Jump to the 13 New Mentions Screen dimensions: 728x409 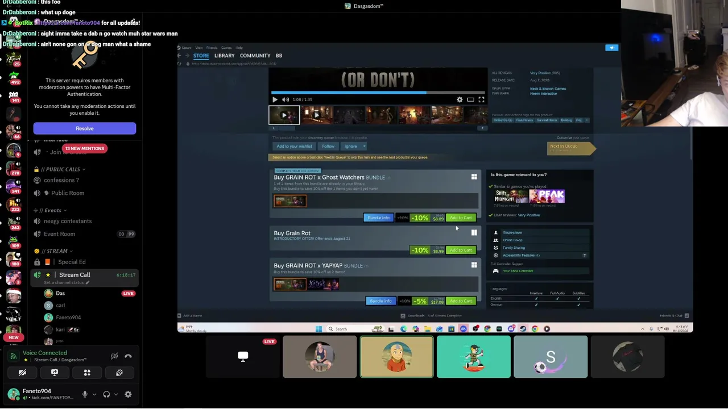click(x=84, y=148)
